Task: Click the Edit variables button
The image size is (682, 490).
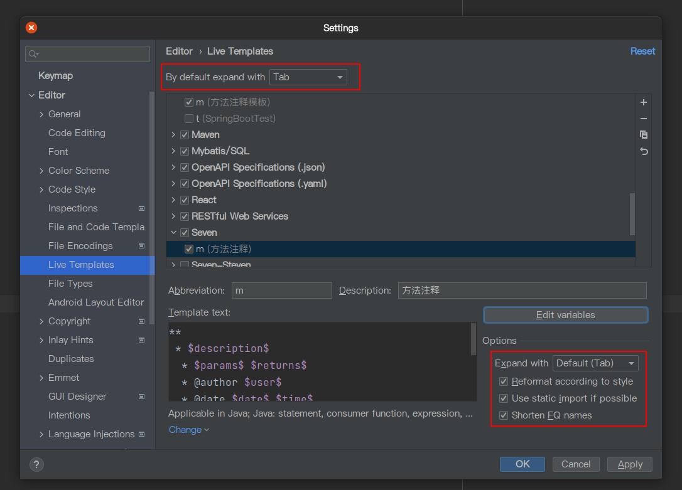Action: 565,315
